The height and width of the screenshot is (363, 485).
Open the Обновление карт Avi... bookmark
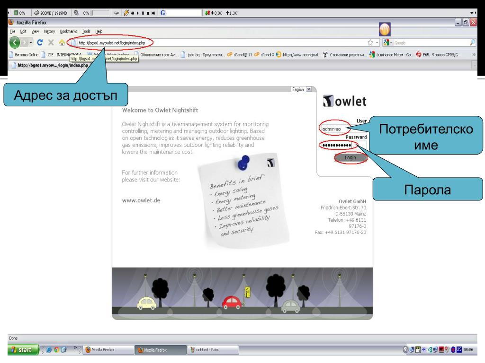(x=156, y=55)
